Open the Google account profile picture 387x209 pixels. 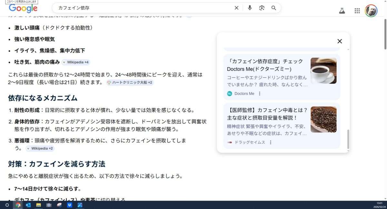coord(371,11)
